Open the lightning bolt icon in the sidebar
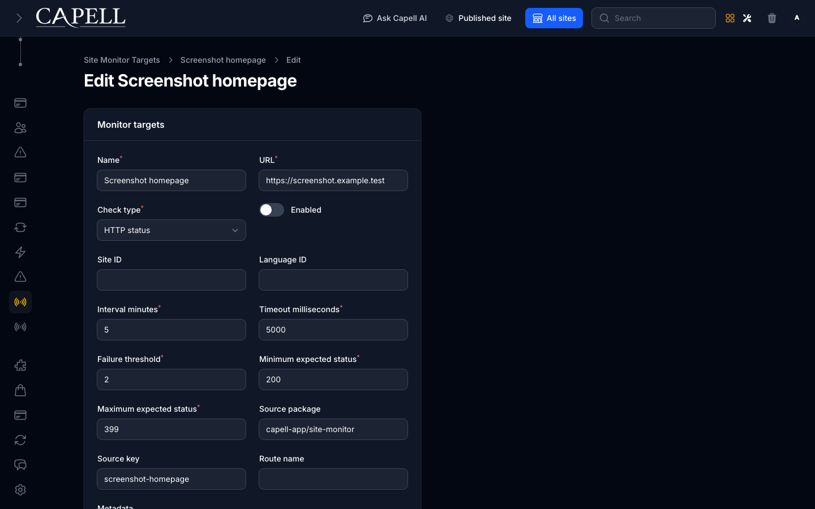This screenshot has height=509, width=815. [x=20, y=252]
